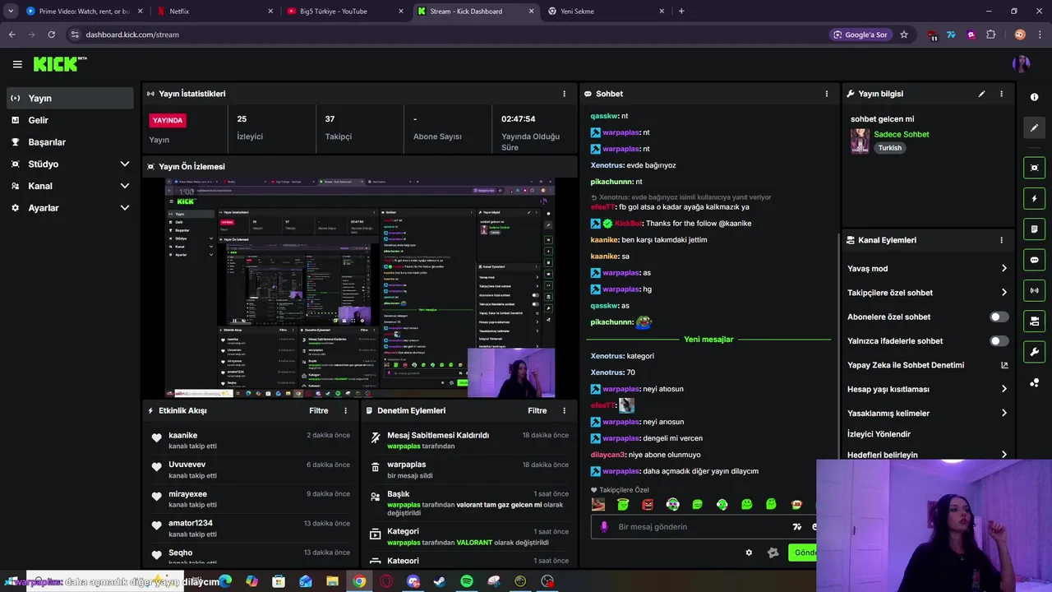Open the 7TV emote picker icon
This screenshot has height=592, width=1052.
[x=796, y=527]
